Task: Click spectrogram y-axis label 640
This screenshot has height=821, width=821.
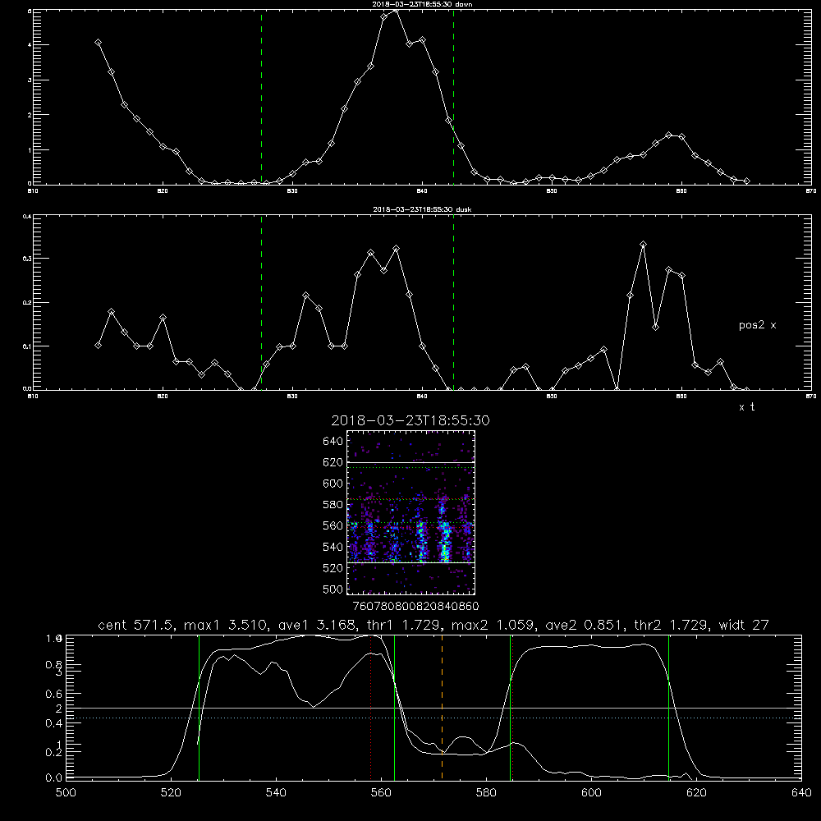Action: coord(333,442)
